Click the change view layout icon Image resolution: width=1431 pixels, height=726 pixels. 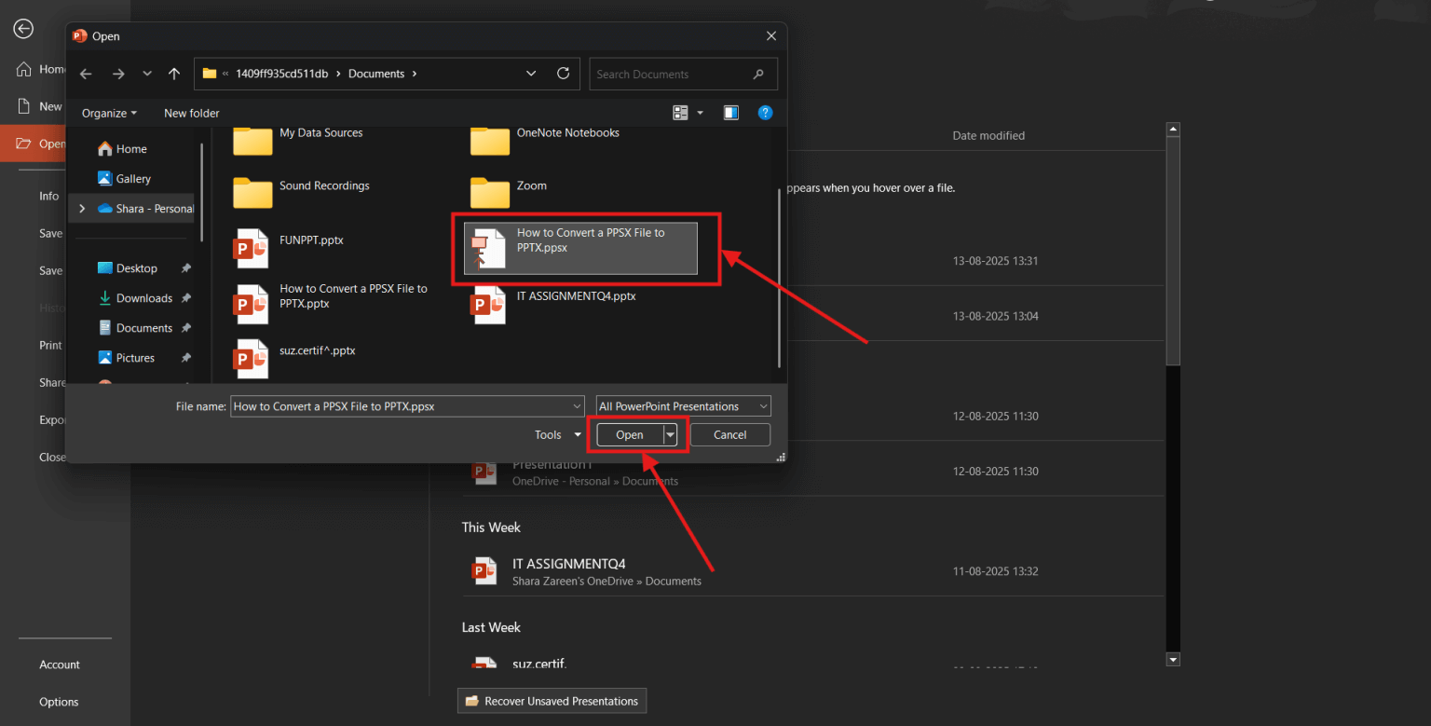(x=680, y=112)
